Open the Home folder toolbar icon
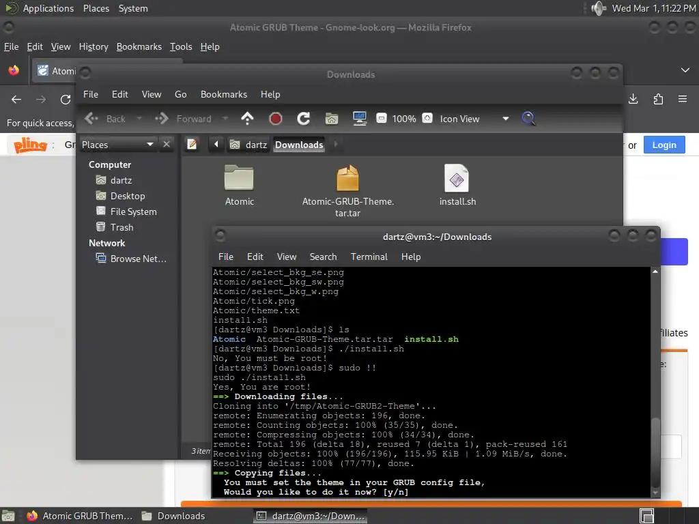Viewport: 699px width, 524px height. coord(332,119)
